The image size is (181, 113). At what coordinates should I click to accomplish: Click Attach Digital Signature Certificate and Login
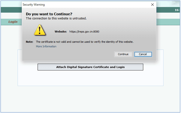point(90,67)
